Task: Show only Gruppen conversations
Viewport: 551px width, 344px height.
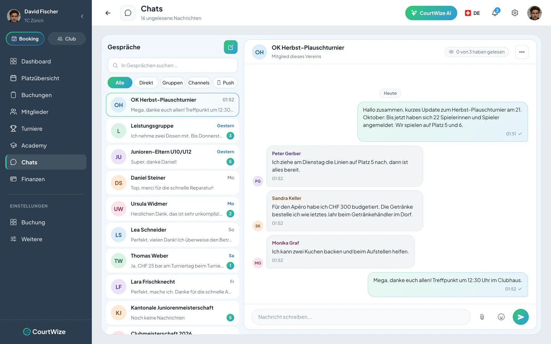Action: pos(173,83)
